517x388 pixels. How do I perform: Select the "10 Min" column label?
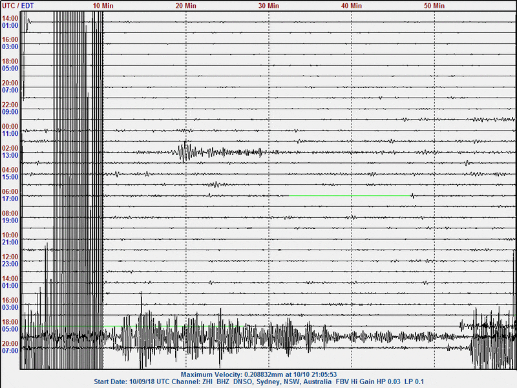point(103,6)
